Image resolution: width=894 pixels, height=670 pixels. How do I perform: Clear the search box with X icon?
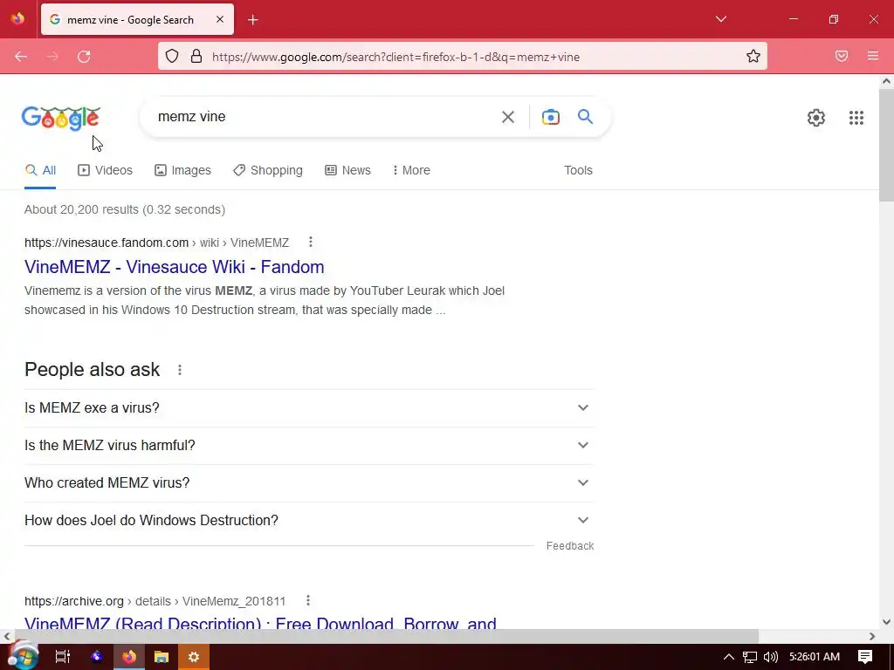pos(508,117)
